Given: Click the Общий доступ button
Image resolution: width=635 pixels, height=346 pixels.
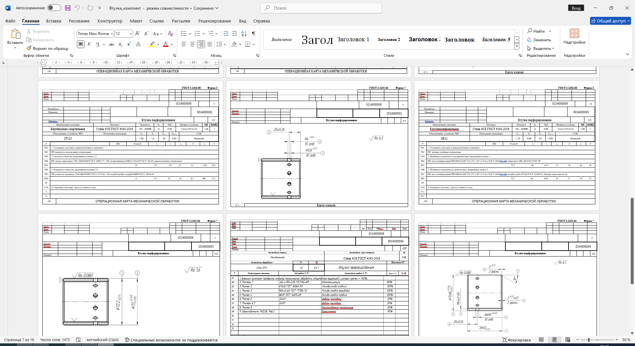Looking at the screenshot, I should (611, 21).
